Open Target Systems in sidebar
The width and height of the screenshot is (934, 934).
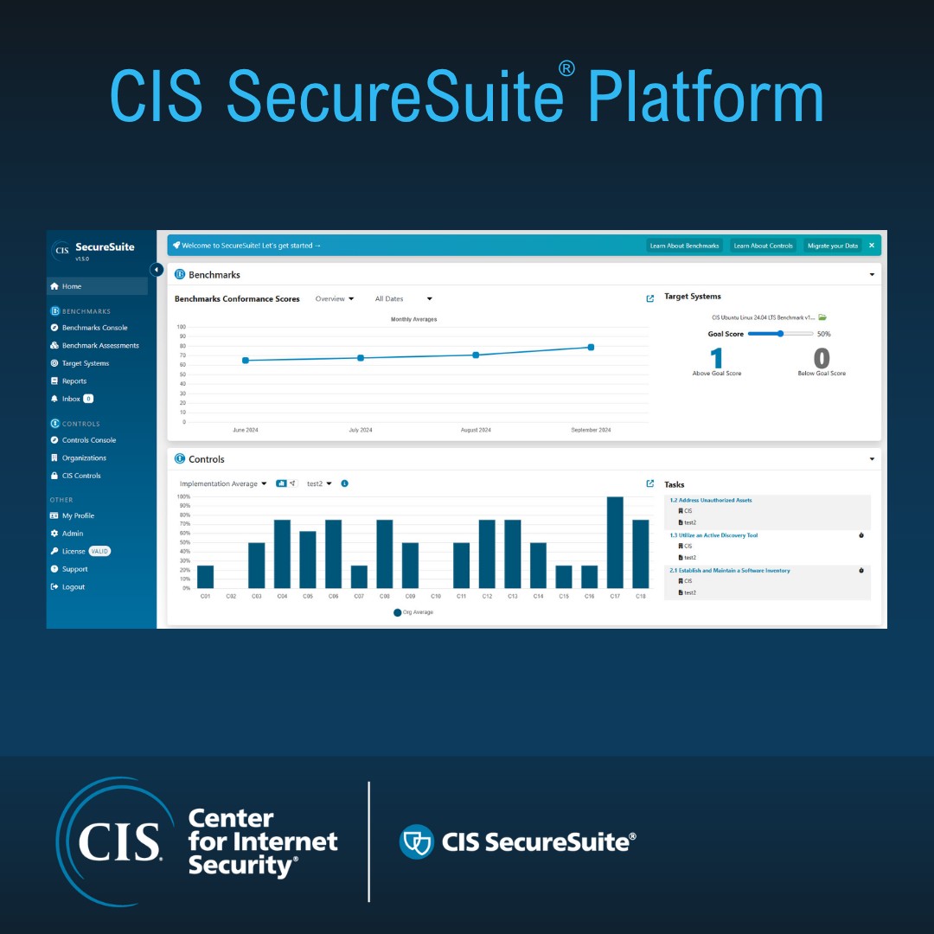(80, 363)
